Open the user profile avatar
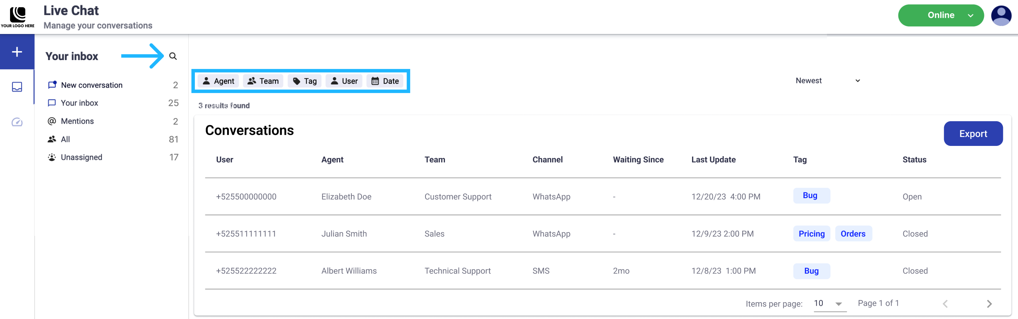Screen dimensions: 1018x319 1001,16
